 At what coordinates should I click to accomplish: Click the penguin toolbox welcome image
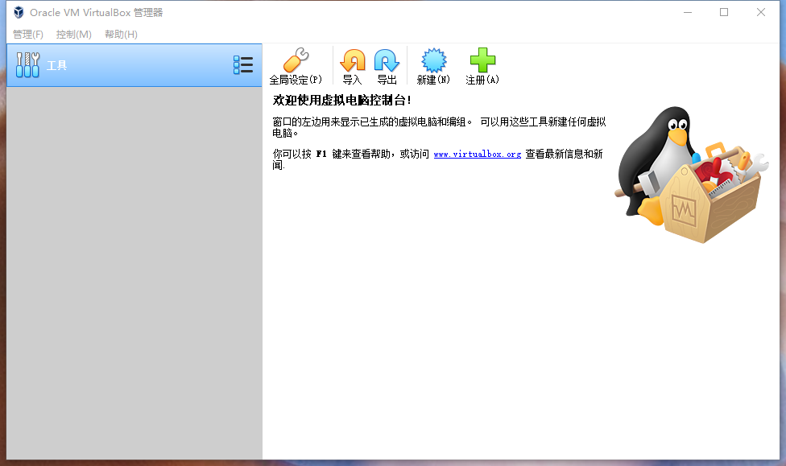(x=691, y=175)
